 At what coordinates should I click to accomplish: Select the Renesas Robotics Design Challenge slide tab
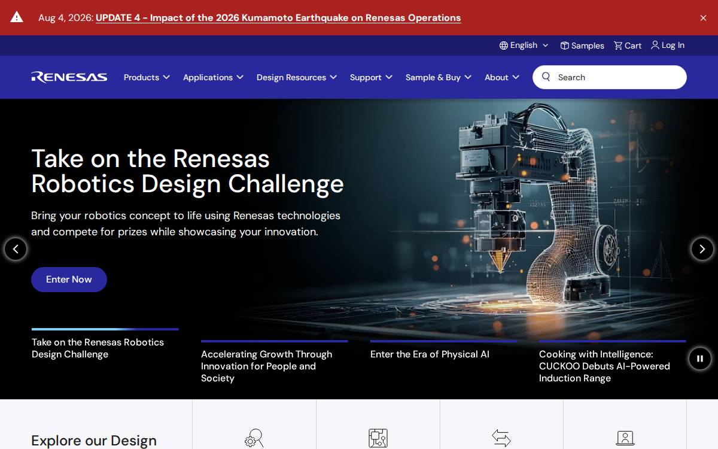(98, 348)
